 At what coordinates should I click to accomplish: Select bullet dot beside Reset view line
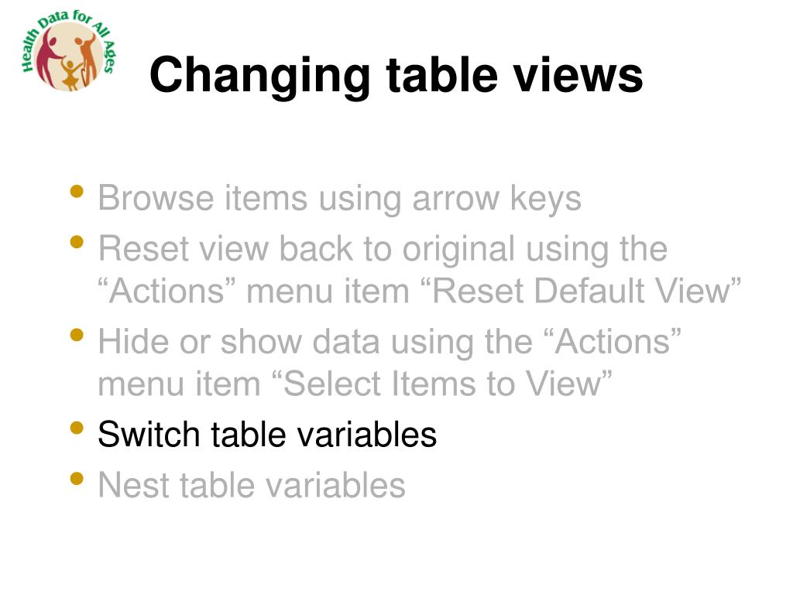pyautogui.click(x=77, y=242)
